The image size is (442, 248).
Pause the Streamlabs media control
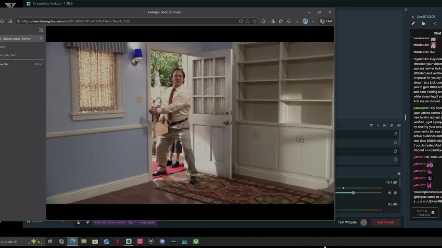pos(378,126)
